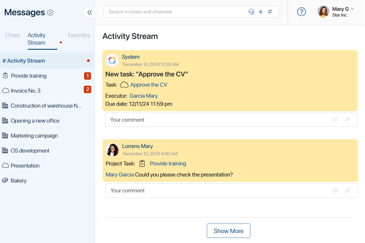Open the Approve the CV task link

point(149,85)
